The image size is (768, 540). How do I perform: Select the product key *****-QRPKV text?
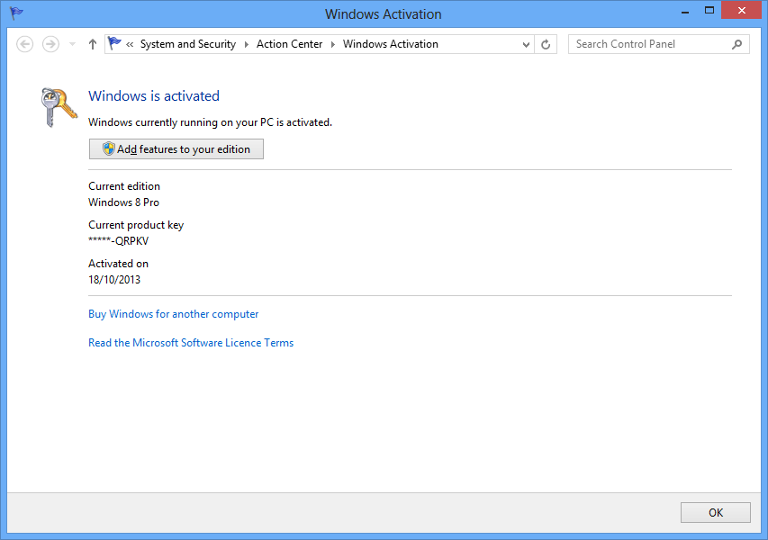pyautogui.click(x=118, y=241)
